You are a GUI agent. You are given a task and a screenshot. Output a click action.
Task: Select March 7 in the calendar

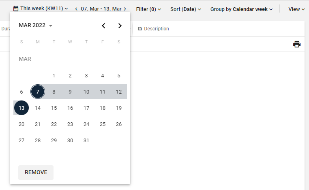coord(38,92)
